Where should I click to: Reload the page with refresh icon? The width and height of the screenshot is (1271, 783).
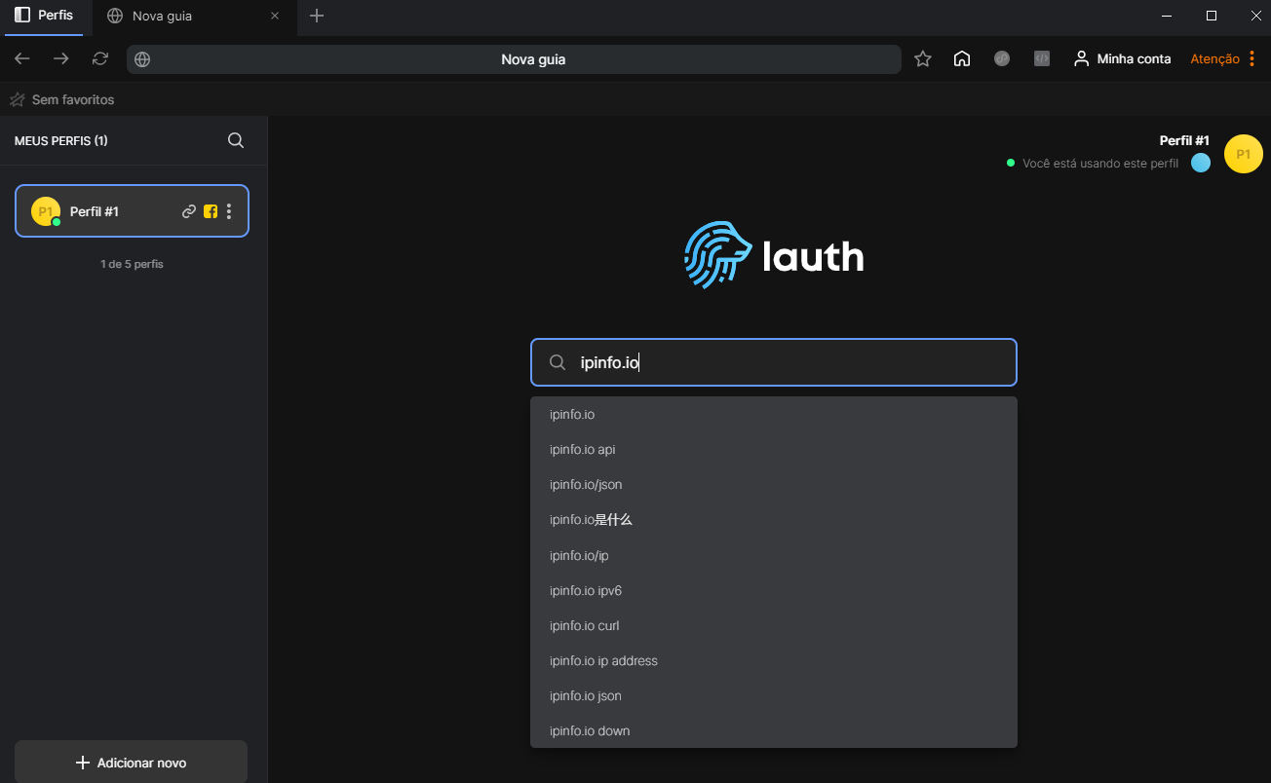point(99,59)
